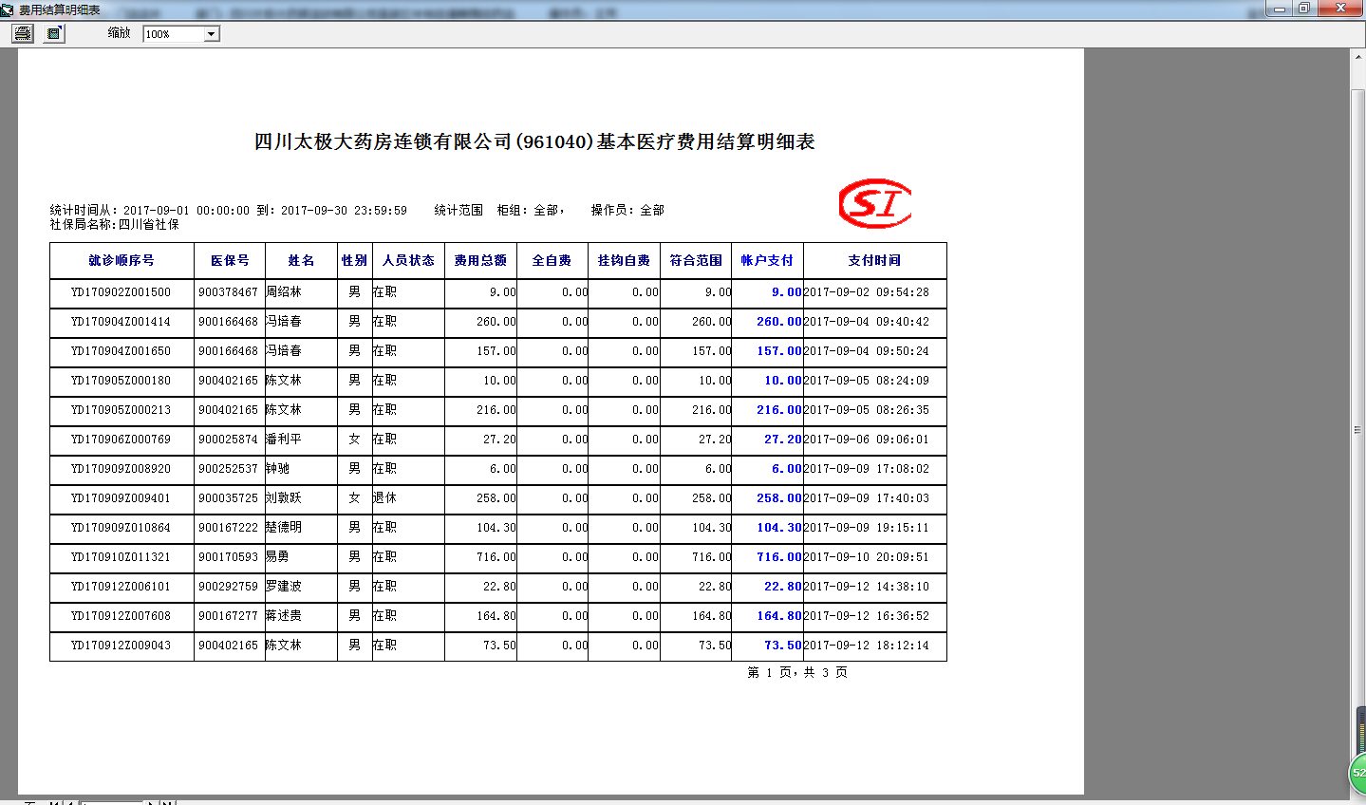Click the 性别 column header
Viewport: 1366px width, 805px height.
354,260
